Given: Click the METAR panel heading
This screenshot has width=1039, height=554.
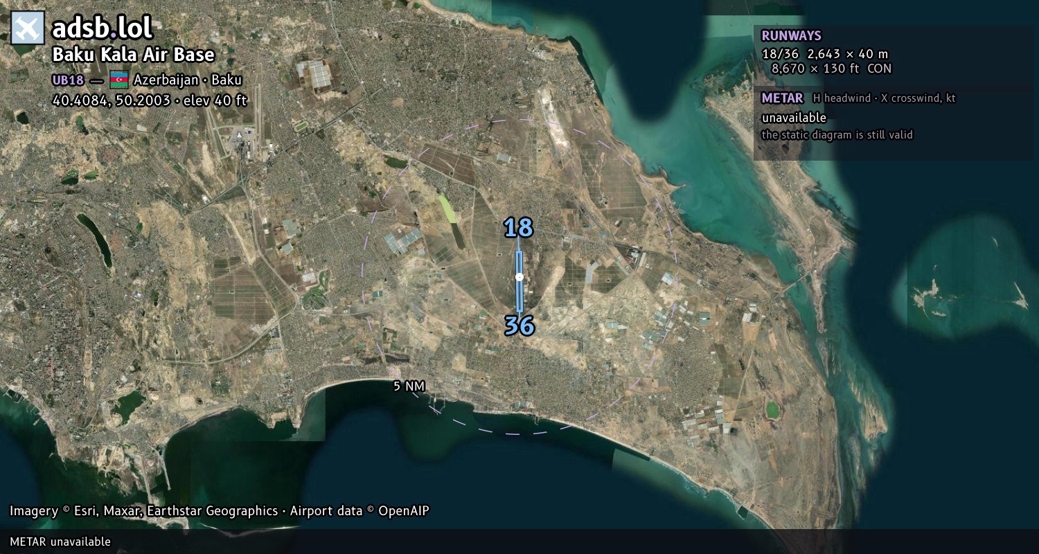Looking at the screenshot, I should tap(782, 98).
